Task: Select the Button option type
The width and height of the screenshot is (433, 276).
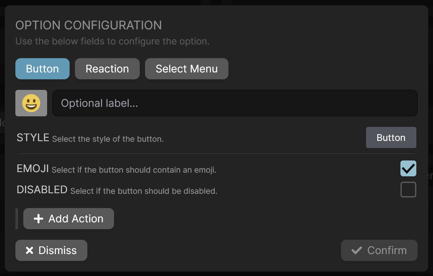Action: click(x=42, y=69)
